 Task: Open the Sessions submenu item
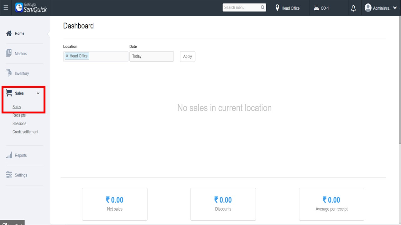[19, 123]
